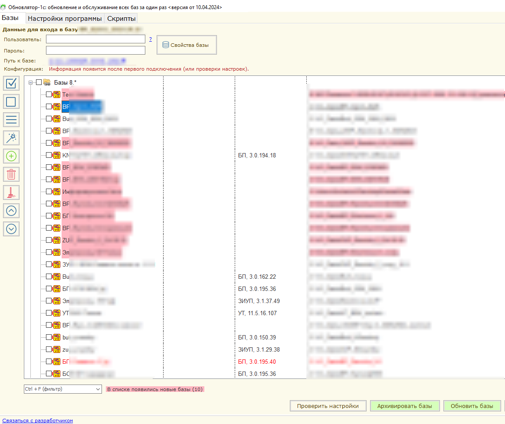The width and height of the screenshot is (505, 424).
Task: Click the magic wand icon
Action: [x=11, y=138]
